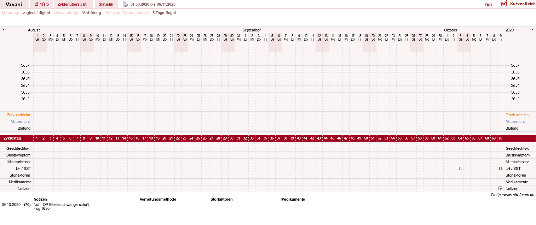Click the note date '09.10.2020'
Screen dimensions: 536x225
11,205
